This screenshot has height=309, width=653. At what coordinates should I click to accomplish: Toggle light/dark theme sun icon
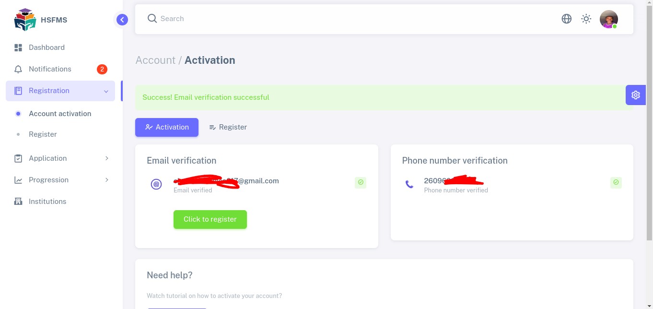coord(586,19)
